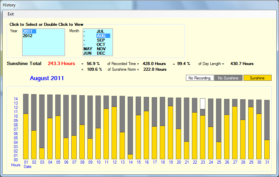
Task: Select OCT in month list
Action: 101,45
